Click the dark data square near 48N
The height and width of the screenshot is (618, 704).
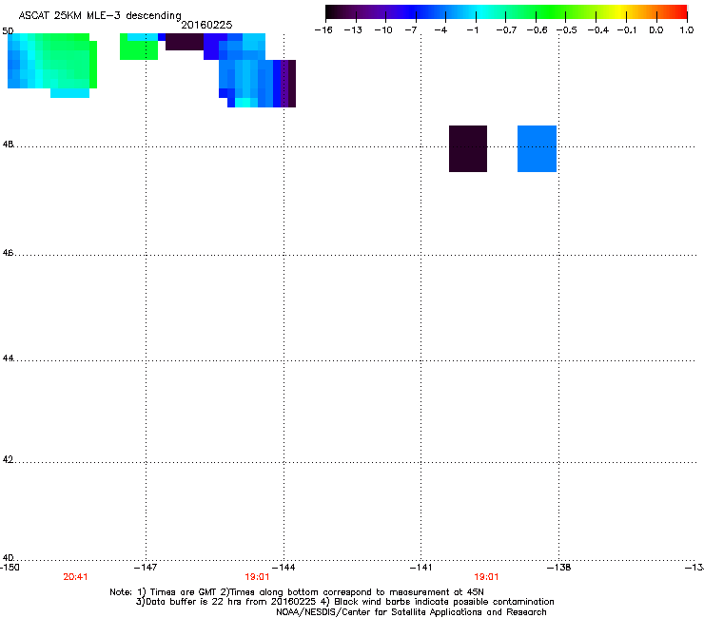point(468,148)
